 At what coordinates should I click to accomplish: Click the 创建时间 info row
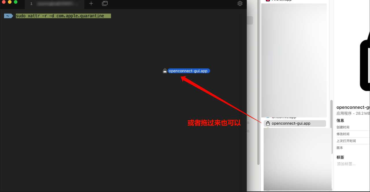(343, 127)
